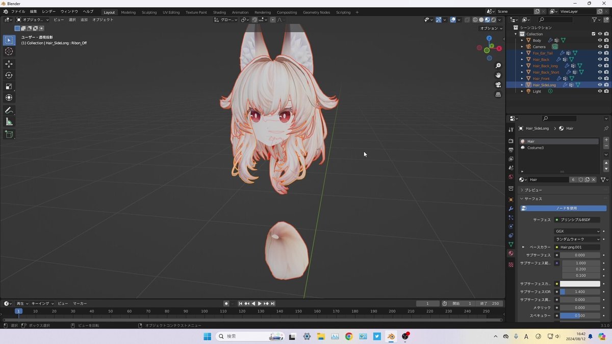
Task: Select rendered viewport shading mode
Action: coord(494,20)
